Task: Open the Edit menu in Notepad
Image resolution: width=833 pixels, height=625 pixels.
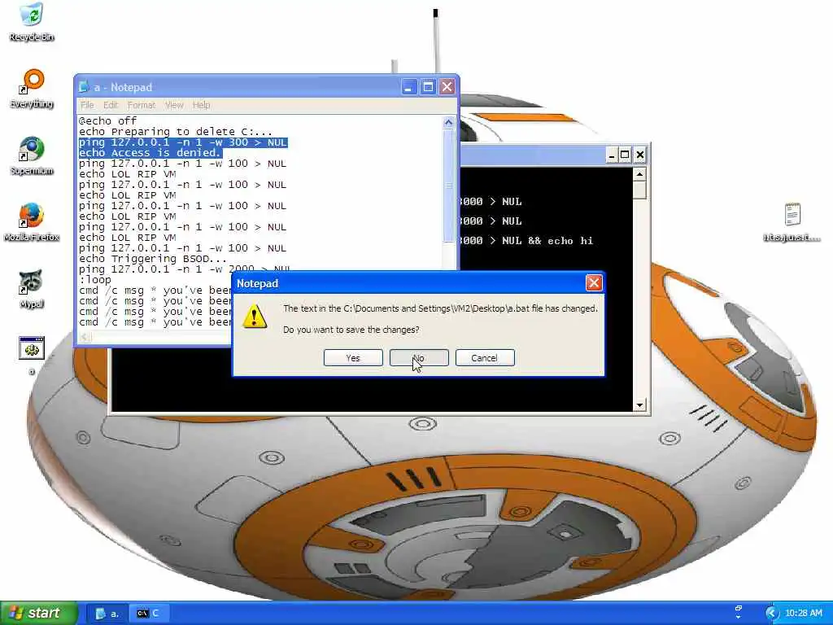Action: 111,105
